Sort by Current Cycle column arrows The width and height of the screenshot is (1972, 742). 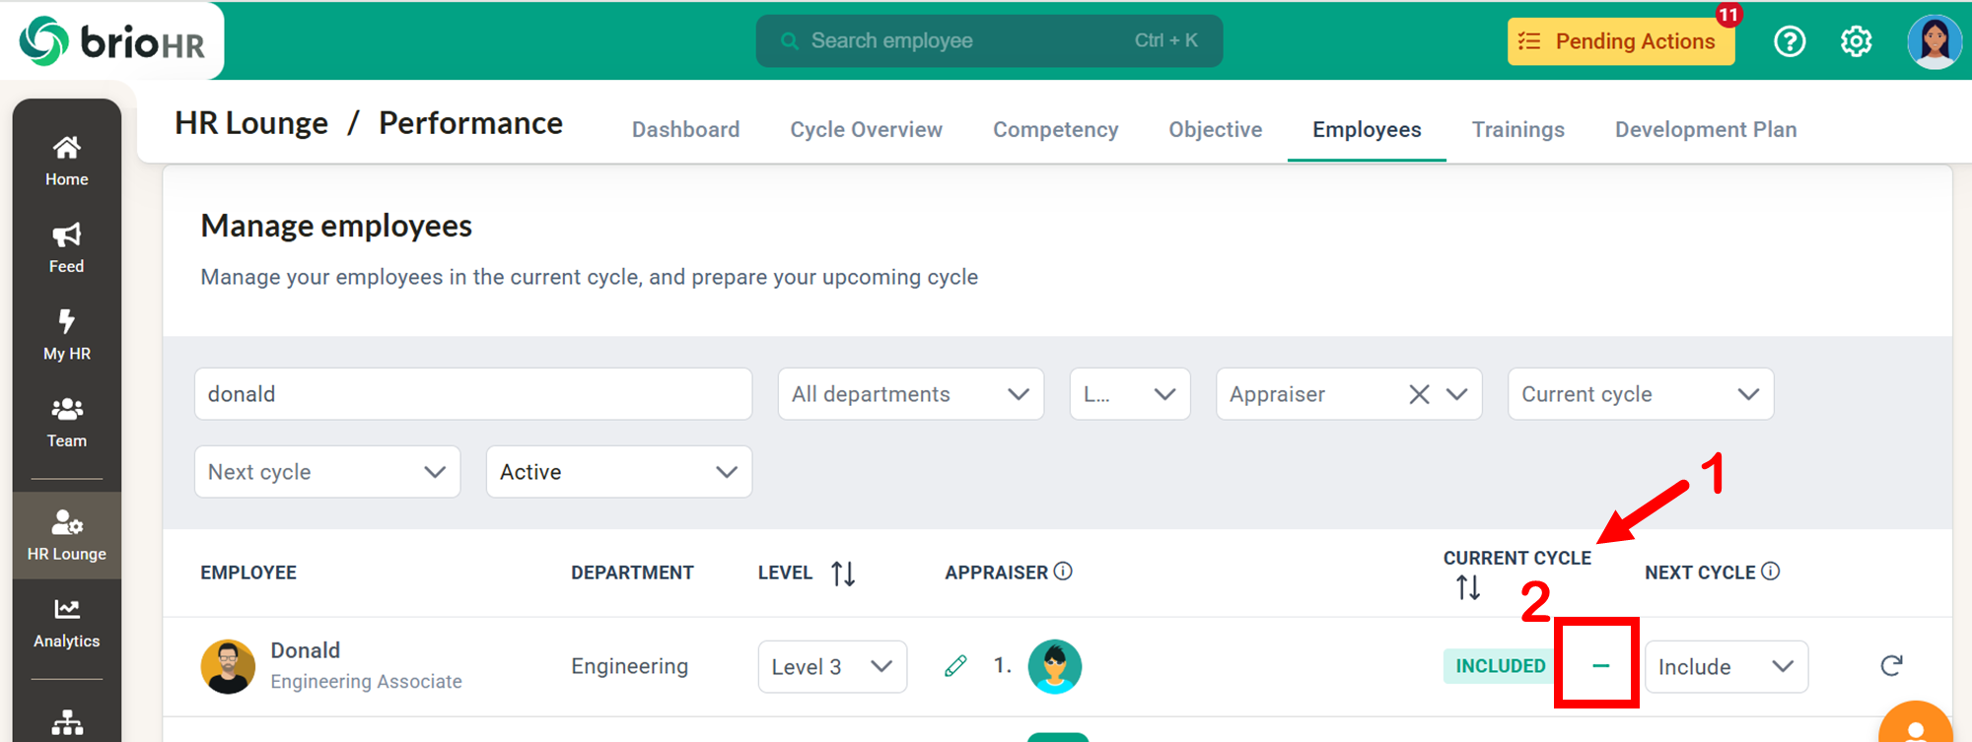1467,588
